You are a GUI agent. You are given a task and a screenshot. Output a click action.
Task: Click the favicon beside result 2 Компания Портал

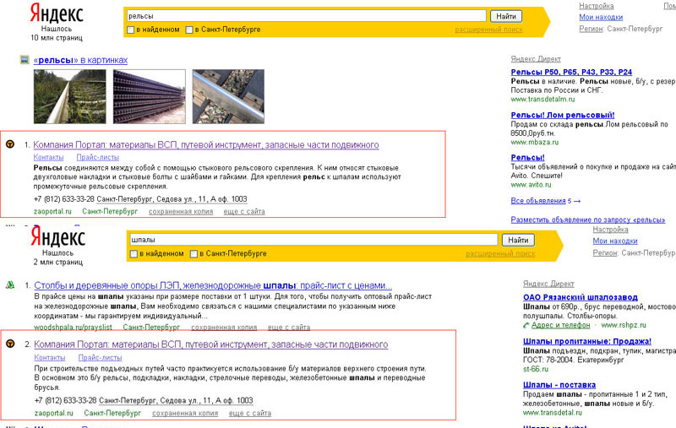9,344
